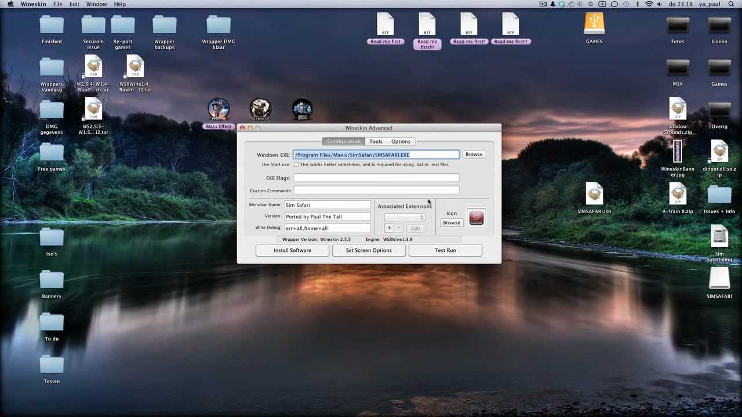Click the Set Screen Options button

[x=369, y=250]
